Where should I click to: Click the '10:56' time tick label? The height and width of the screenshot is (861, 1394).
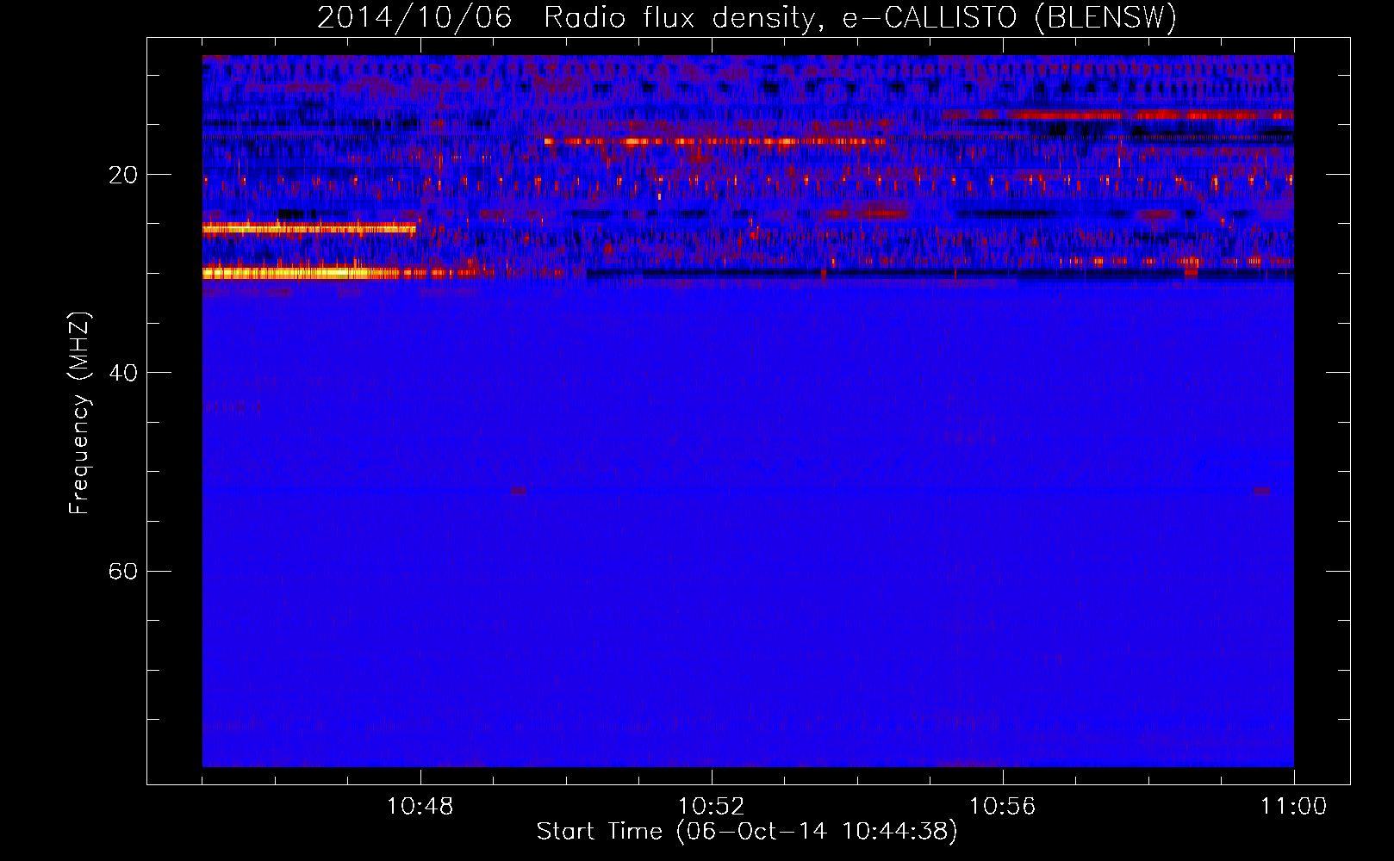1002,807
